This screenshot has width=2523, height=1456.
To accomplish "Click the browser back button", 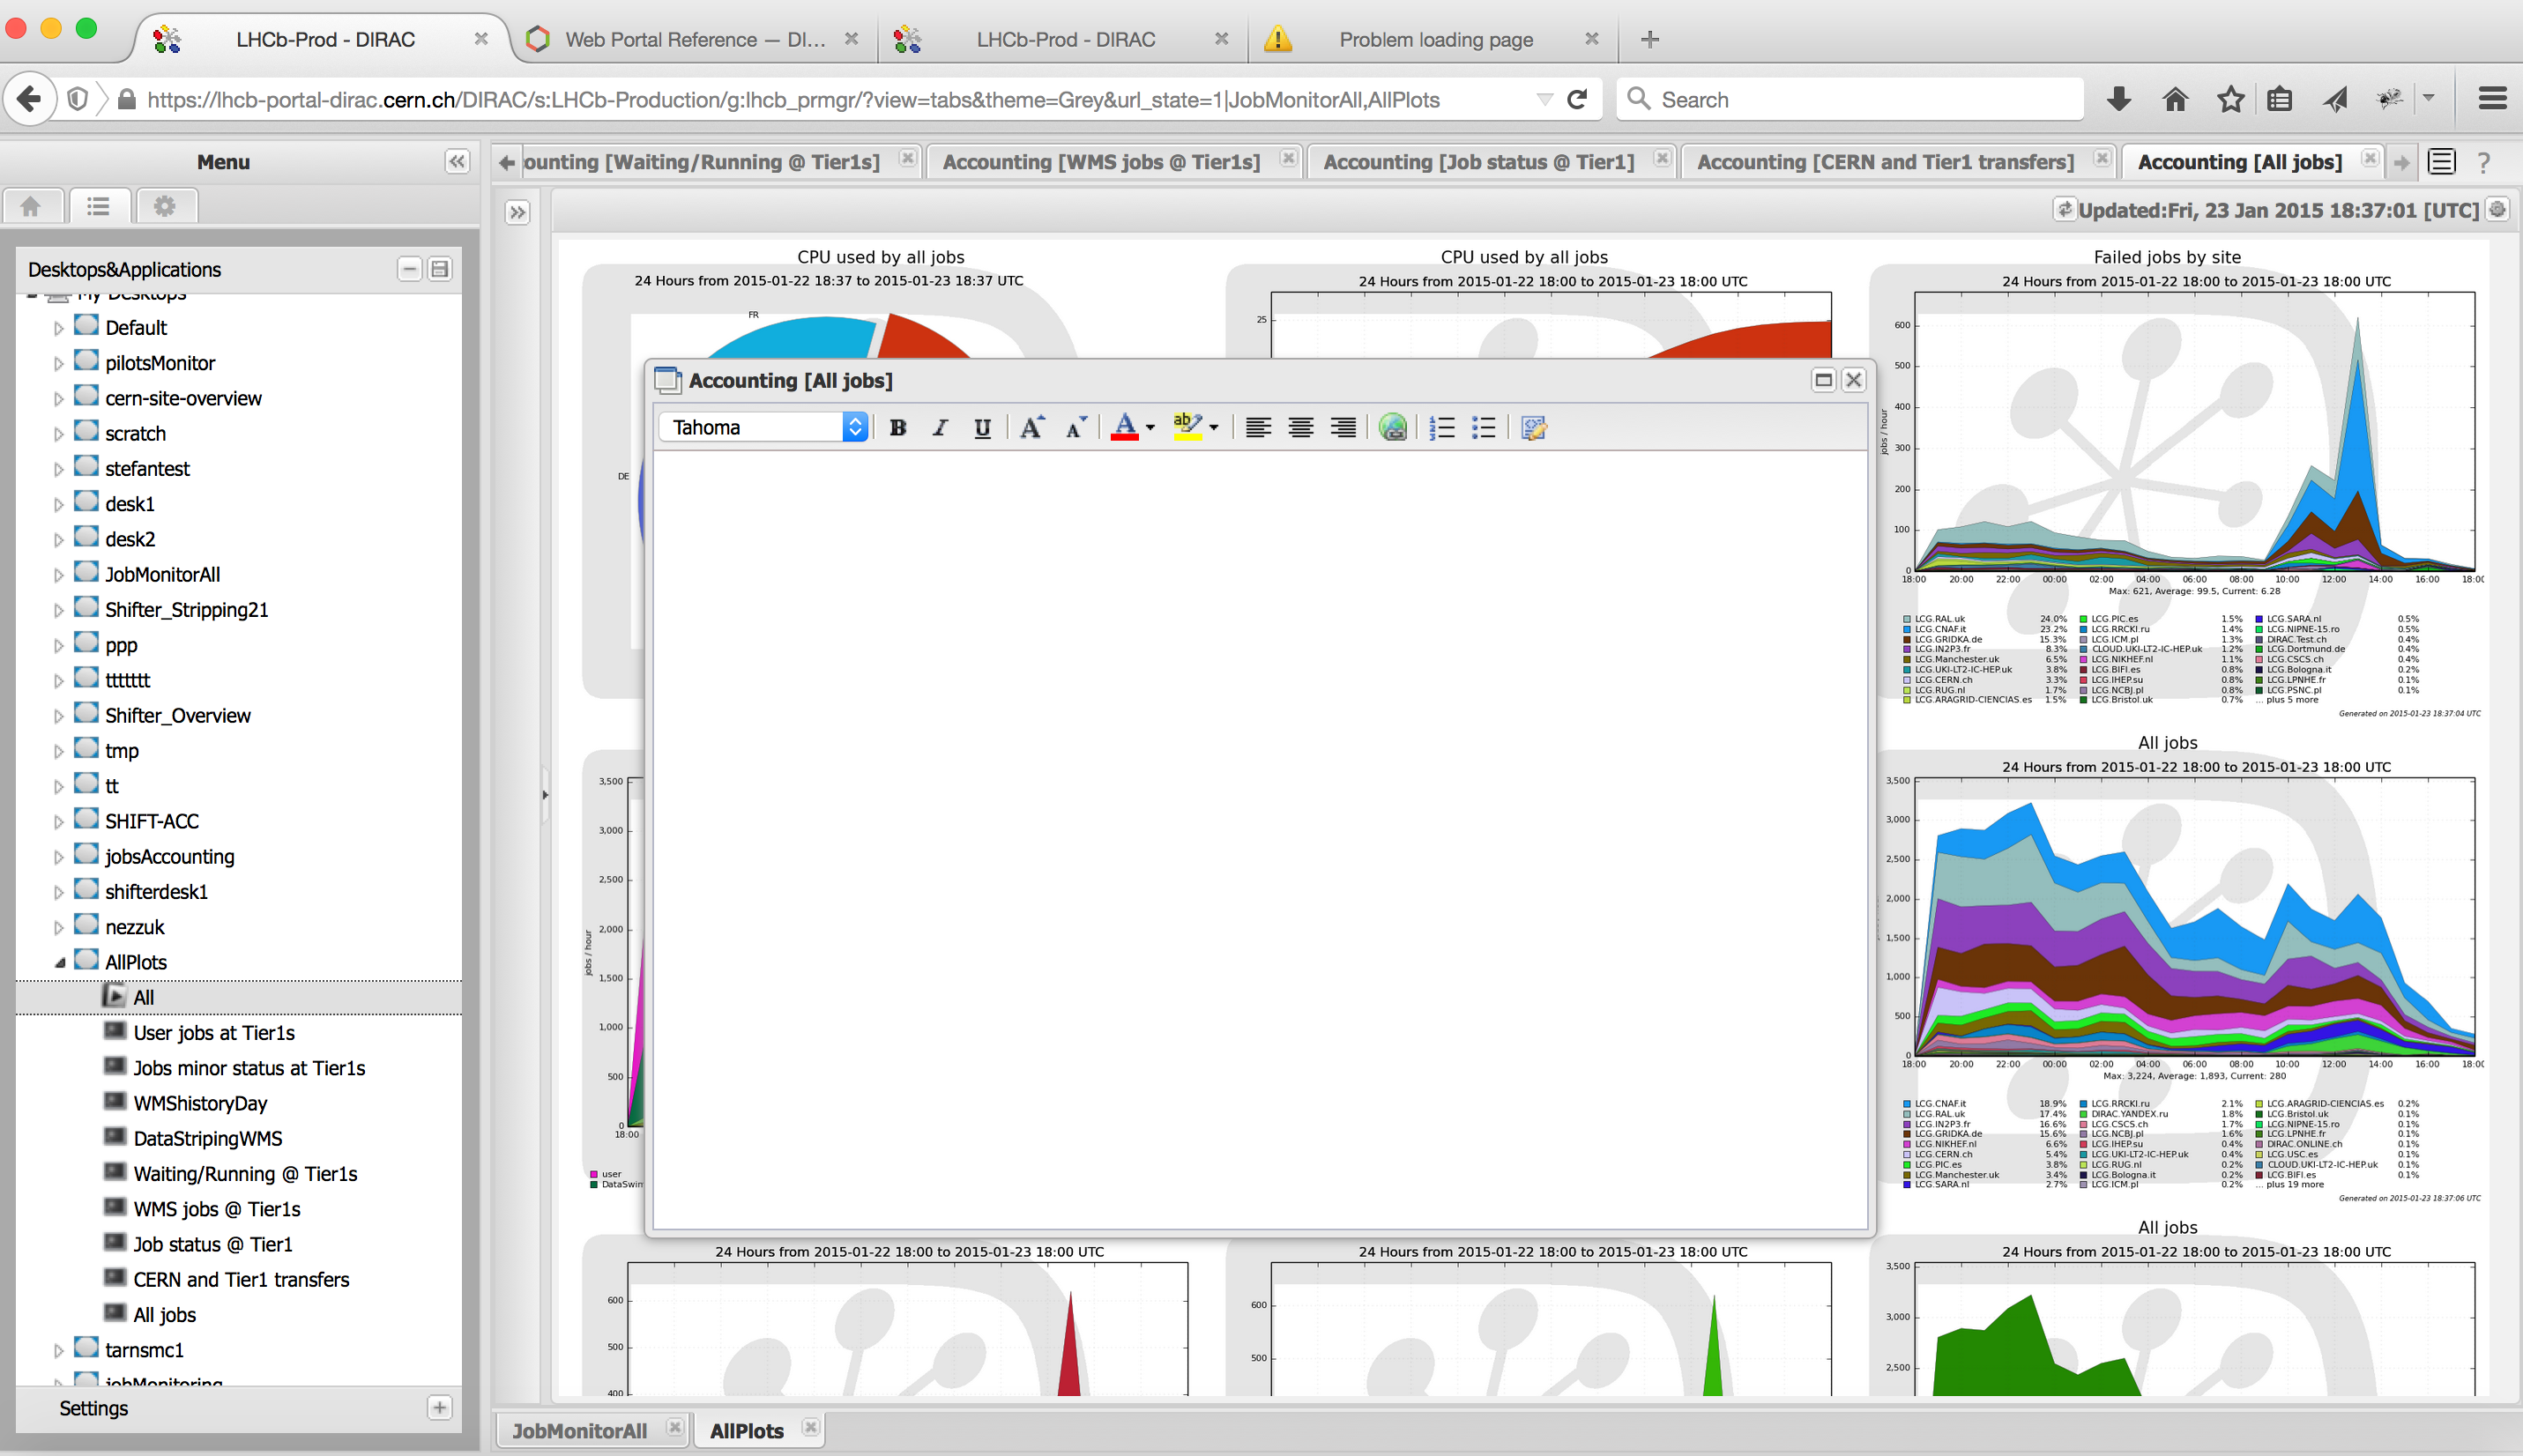I will pyautogui.click(x=30, y=99).
